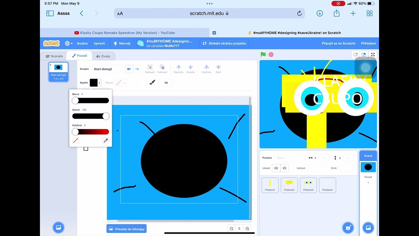Click the hide sprite crossed-eye icon

284,168
